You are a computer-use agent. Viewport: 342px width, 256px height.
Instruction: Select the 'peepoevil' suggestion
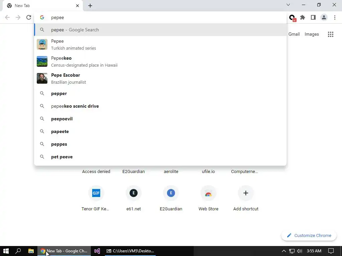(160, 119)
